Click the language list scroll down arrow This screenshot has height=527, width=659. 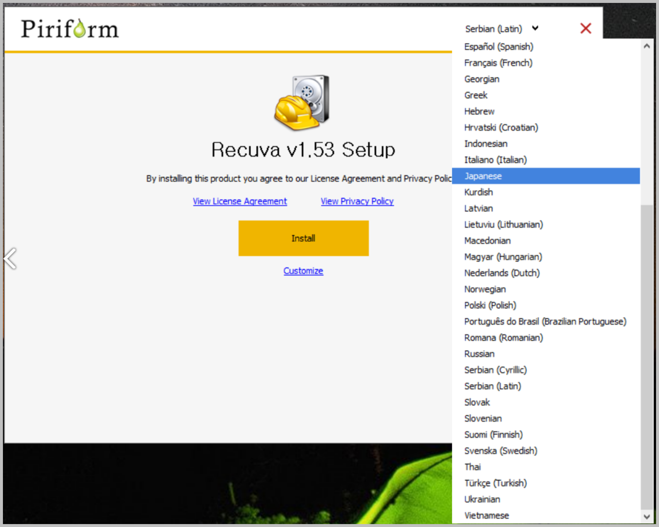click(x=647, y=516)
